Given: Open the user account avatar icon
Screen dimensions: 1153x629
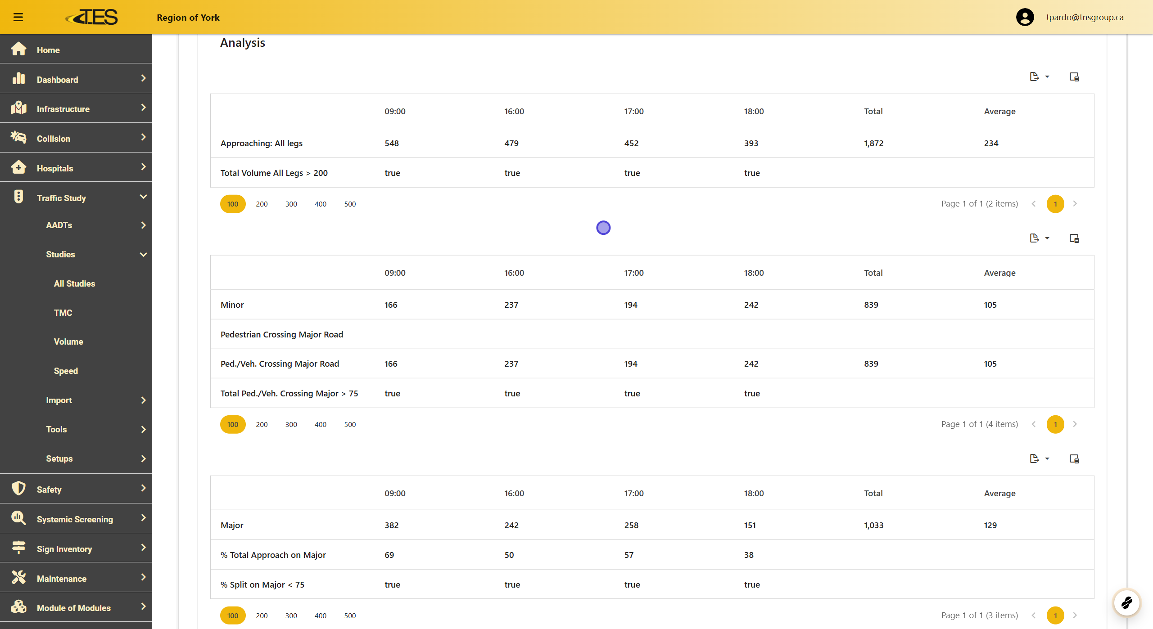Looking at the screenshot, I should pyautogui.click(x=1025, y=17).
